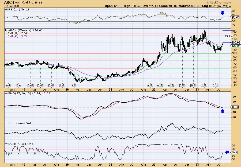Click the -10 label on PMO axis
Viewport: 241px width, 167px height.
tap(234, 112)
